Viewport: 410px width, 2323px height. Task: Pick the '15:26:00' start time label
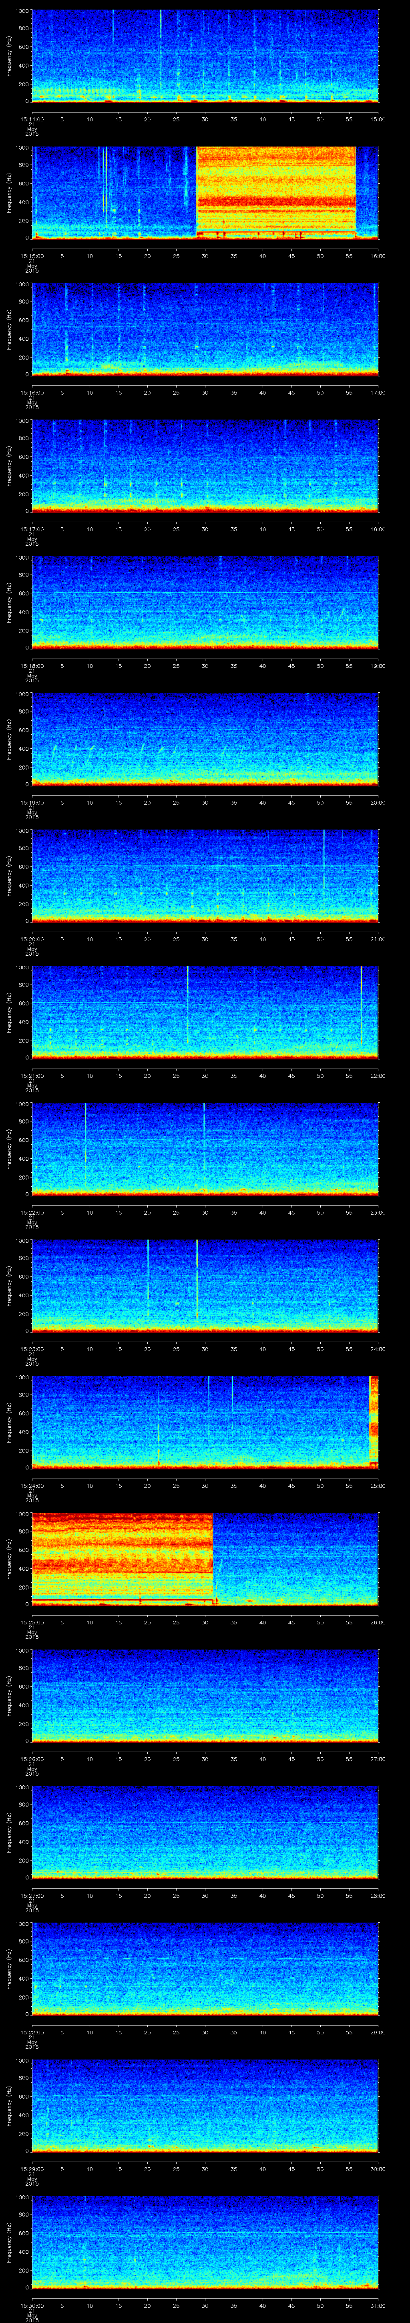coord(32,1759)
